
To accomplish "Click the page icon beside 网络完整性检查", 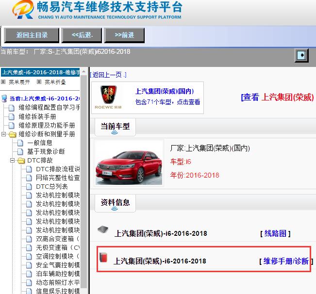I will (x=29, y=178).
